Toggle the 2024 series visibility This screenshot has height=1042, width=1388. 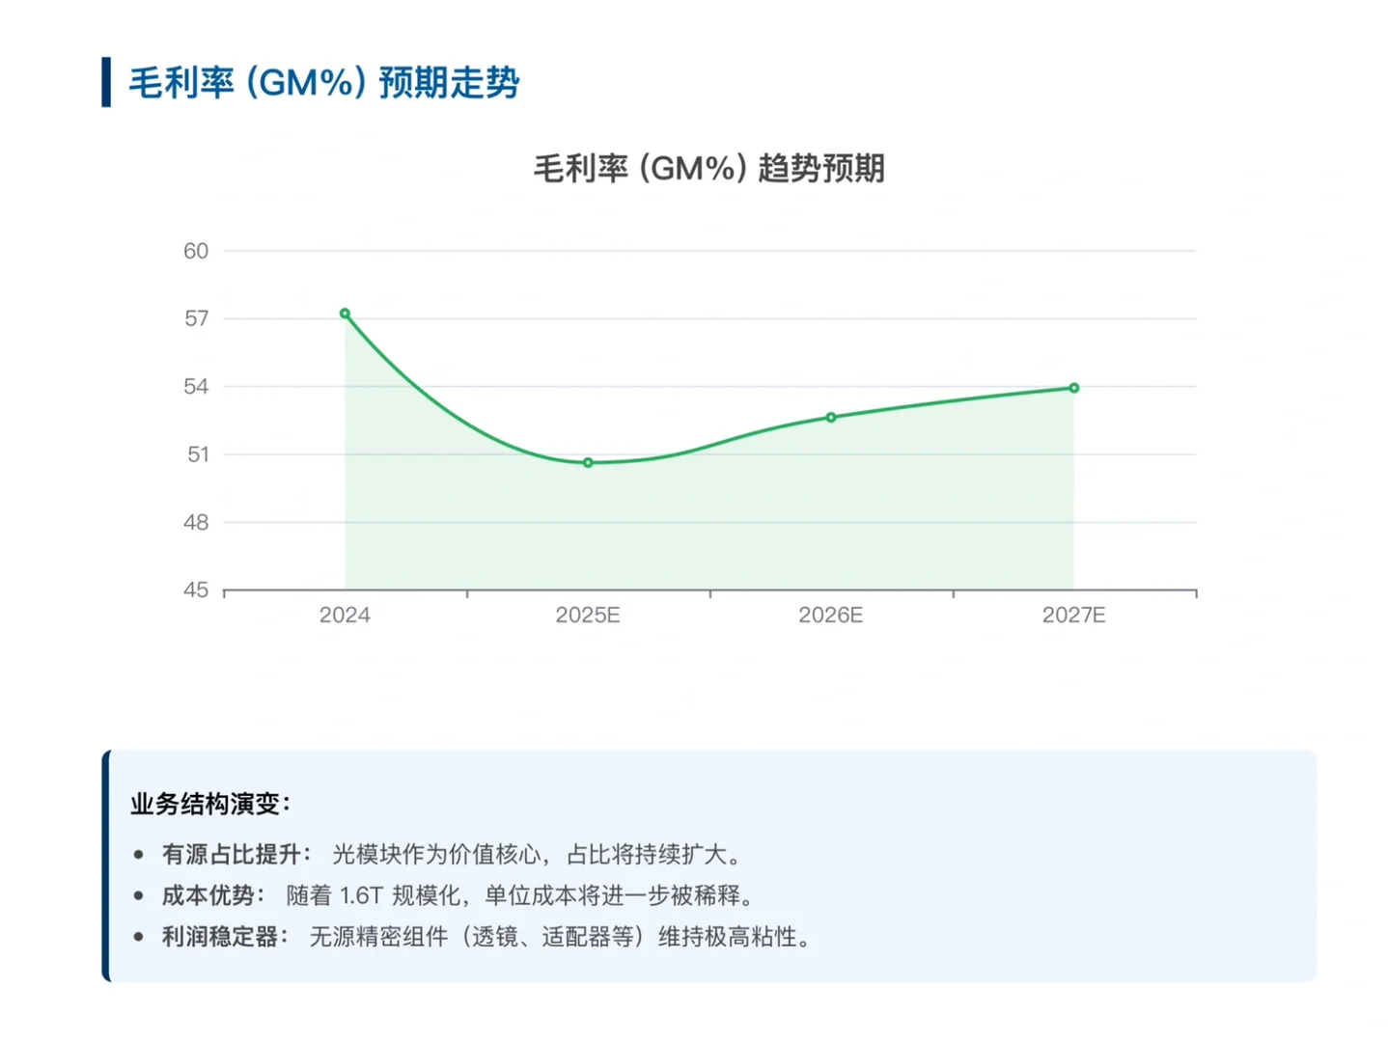[x=345, y=614]
